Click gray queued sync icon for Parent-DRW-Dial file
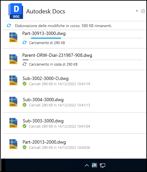Image resolution: width=147 pixels, height=172 pixels. click(x=24, y=64)
